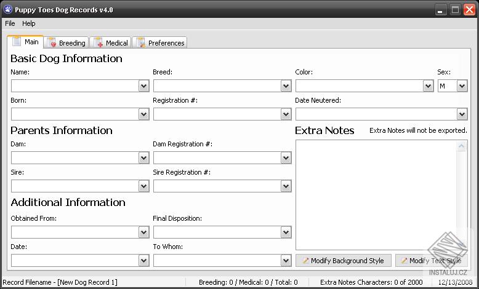Minimize the Puppy Toes window

[x=440, y=10]
